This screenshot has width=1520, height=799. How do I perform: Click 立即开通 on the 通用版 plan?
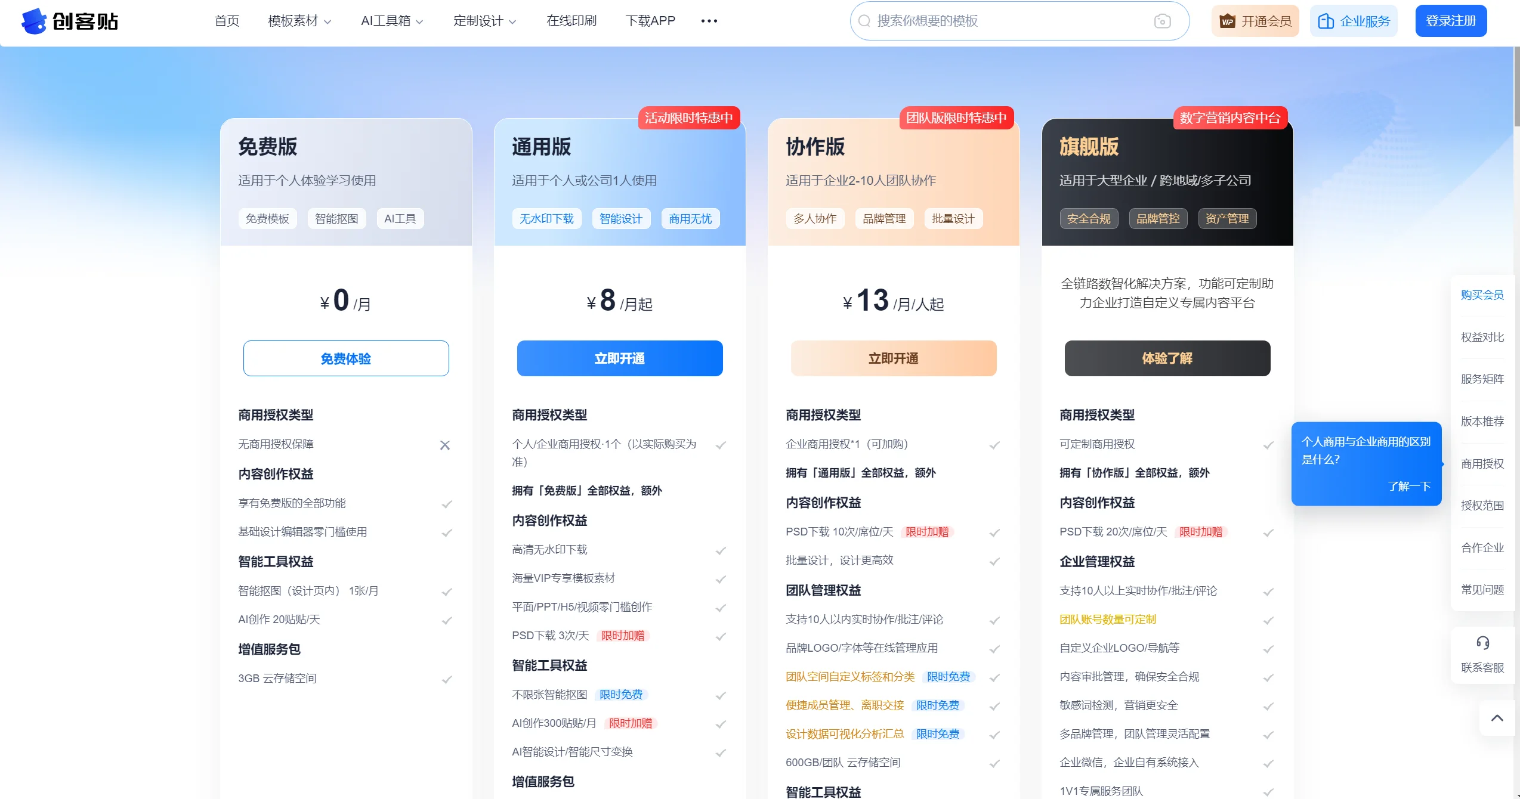coord(620,358)
